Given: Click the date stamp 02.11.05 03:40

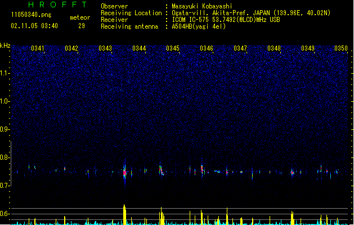Looking at the screenshot, I should pos(34,26).
